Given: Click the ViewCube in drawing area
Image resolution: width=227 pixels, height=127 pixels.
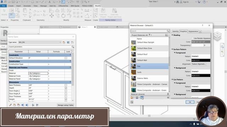Looking at the screenshot, I should click(x=217, y=36).
